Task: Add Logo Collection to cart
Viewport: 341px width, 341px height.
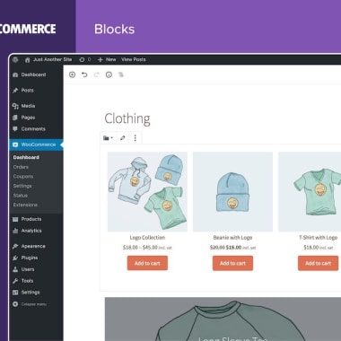Action: [x=147, y=263]
